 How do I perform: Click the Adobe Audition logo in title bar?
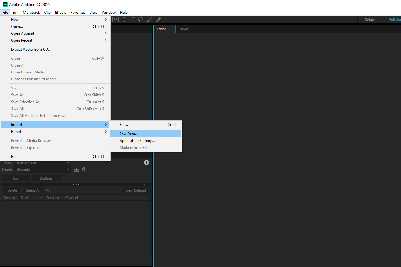pyautogui.click(x=5, y=4)
